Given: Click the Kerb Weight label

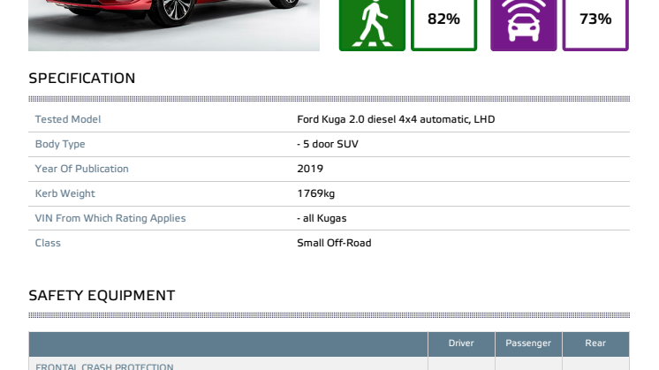Looking at the screenshot, I should (x=64, y=193).
